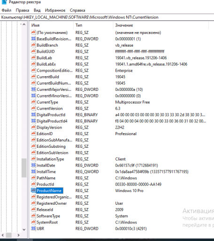Screen dimensions: 214x241
Task: Click the string icon beside ProductId
Action: (x=33, y=184)
